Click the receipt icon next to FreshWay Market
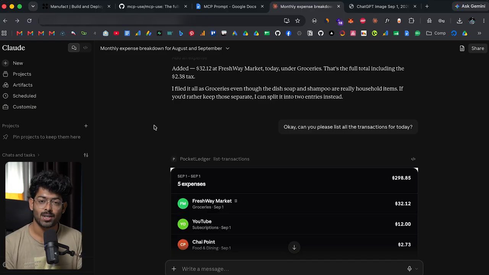 coord(236,201)
